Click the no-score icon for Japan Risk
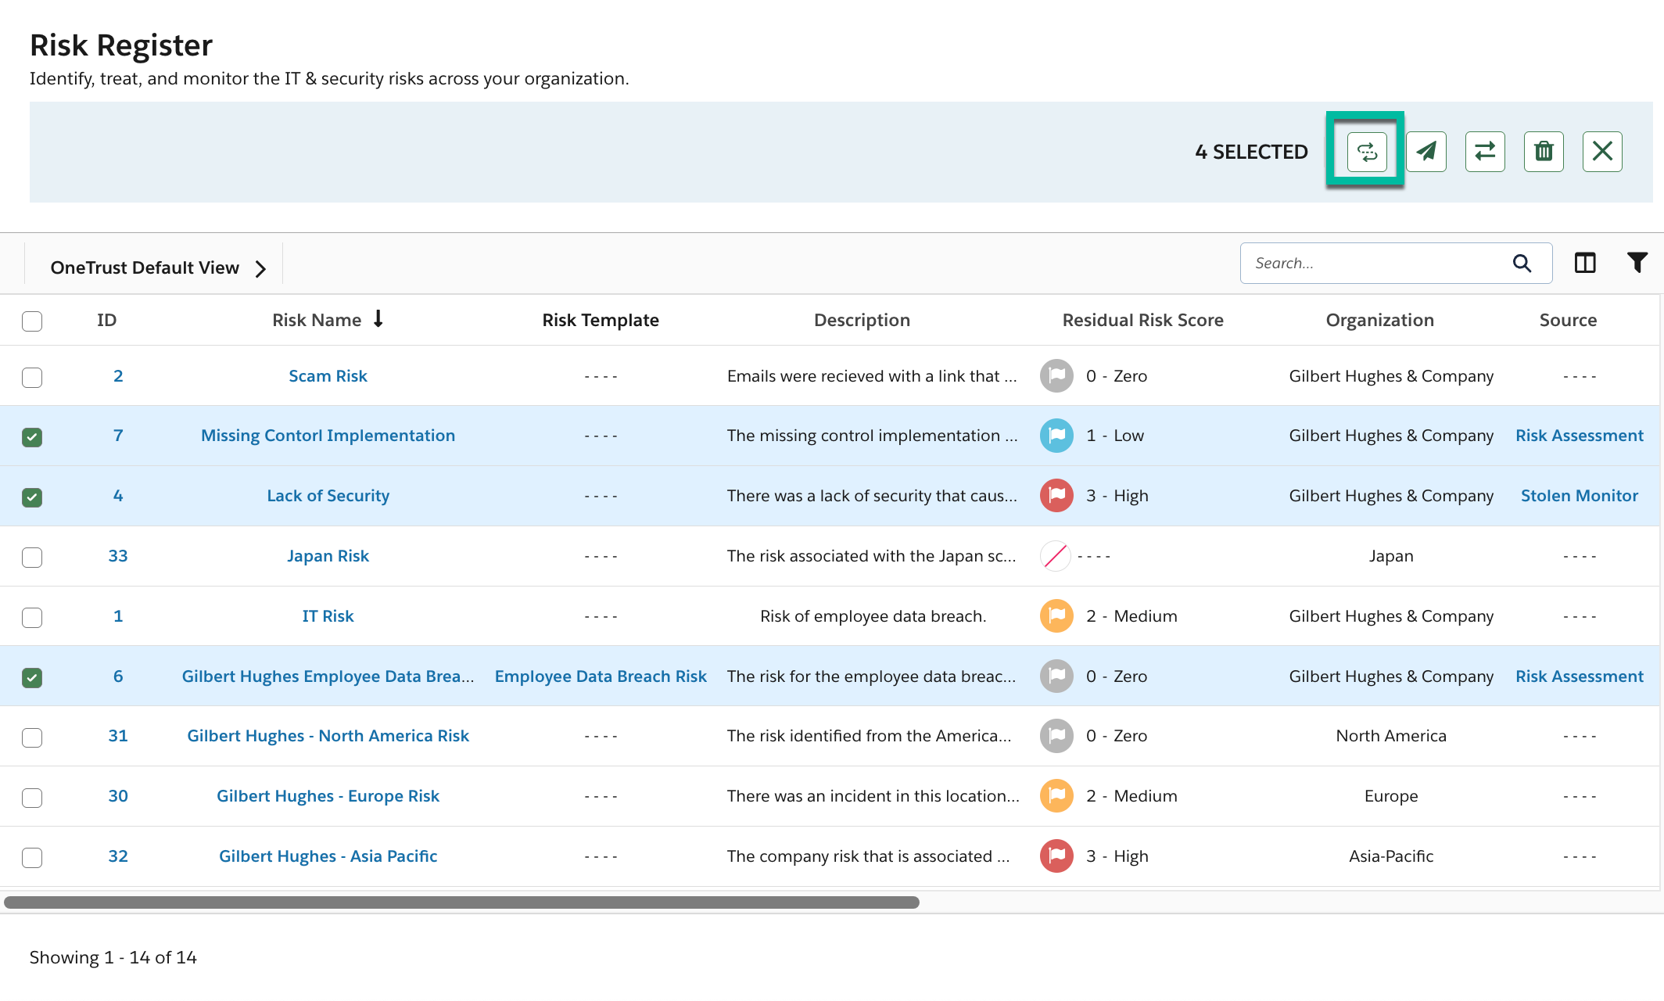Image resolution: width=1664 pixels, height=1001 pixels. tap(1056, 556)
